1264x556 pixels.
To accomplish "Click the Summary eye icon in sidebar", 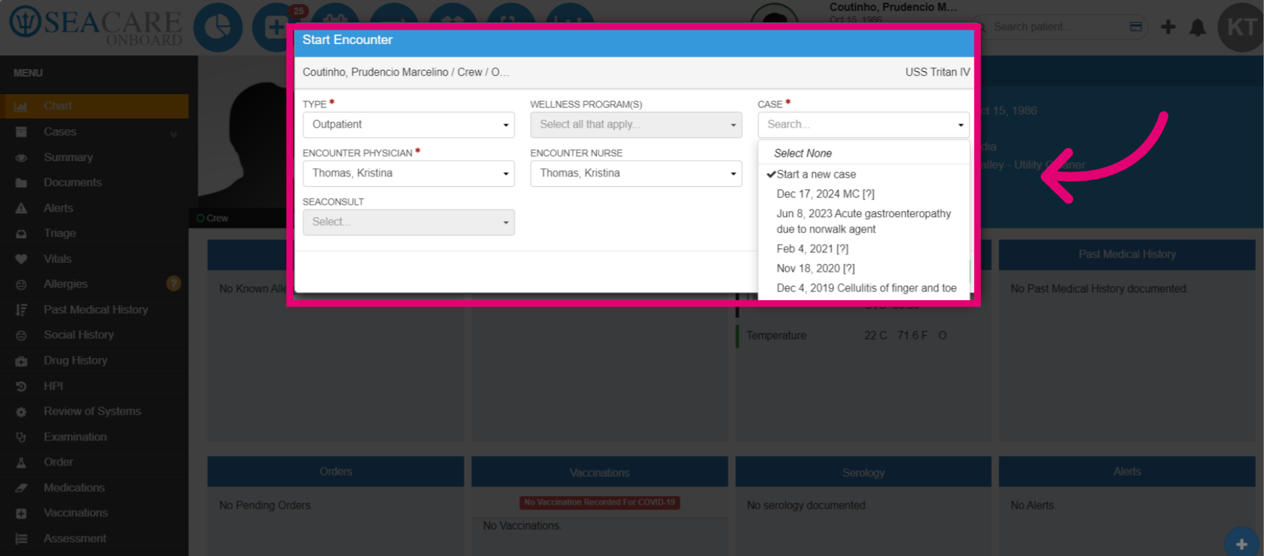I will pos(21,158).
